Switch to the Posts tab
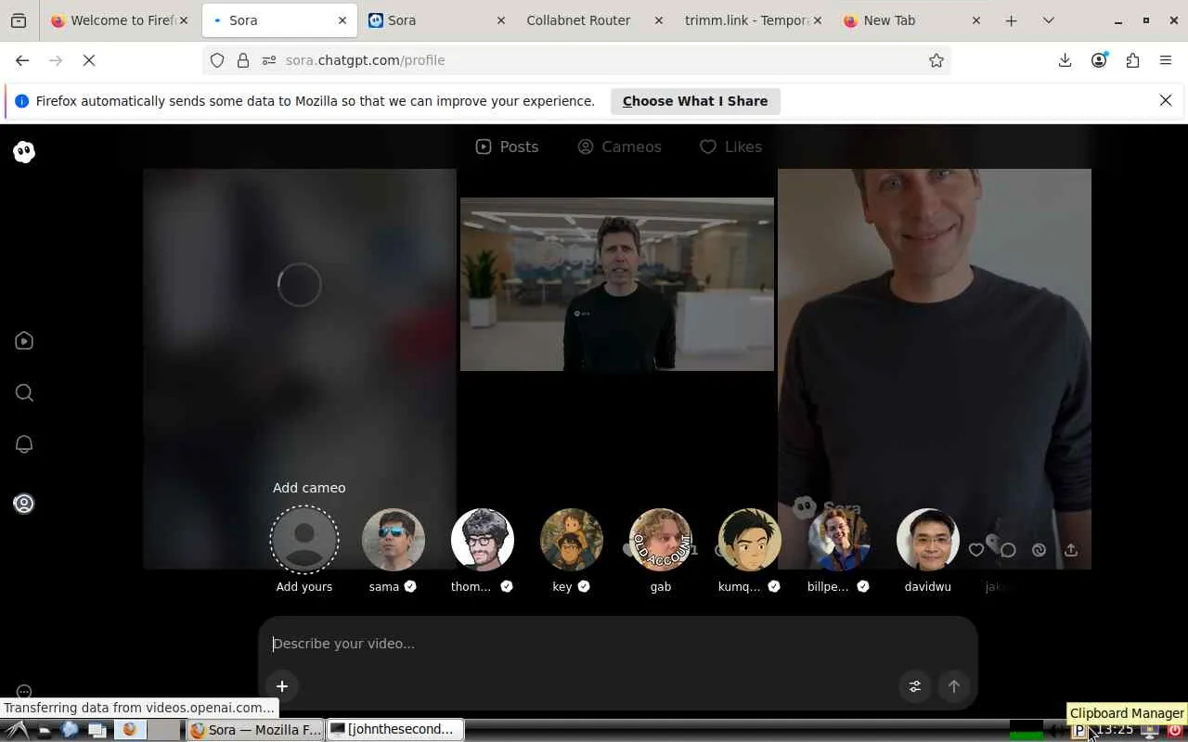 (507, 147)
